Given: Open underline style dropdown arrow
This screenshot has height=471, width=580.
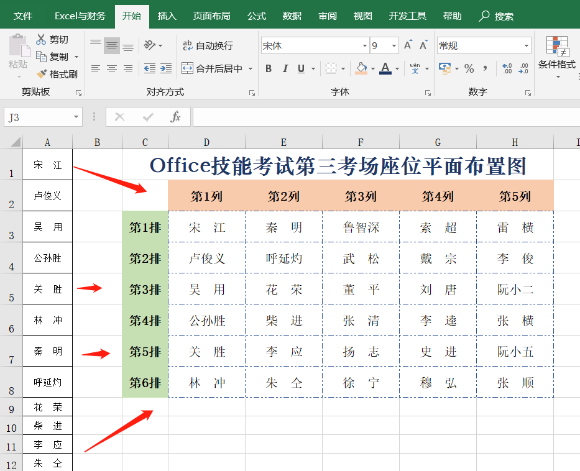Looking at the screenshot, I should click(x=313, y=68).
